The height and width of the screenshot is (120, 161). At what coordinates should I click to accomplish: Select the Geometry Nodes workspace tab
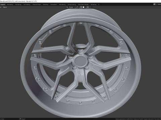(83, 5)
